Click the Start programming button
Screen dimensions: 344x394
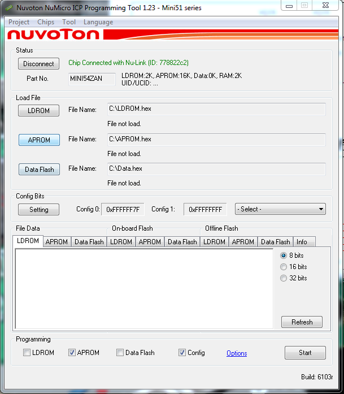coord(305,353)
